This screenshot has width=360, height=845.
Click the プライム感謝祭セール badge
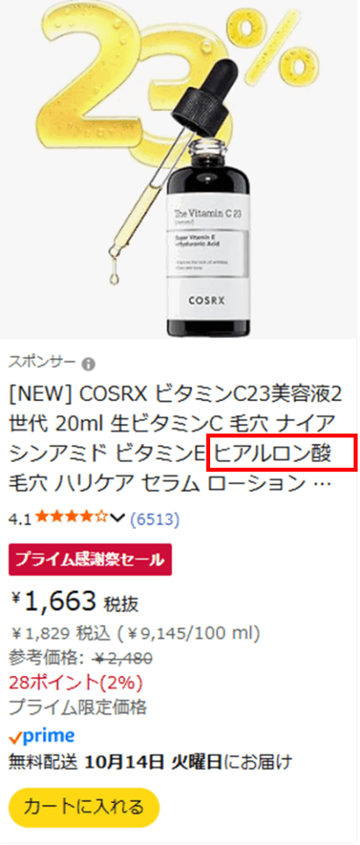coord(91,559)
